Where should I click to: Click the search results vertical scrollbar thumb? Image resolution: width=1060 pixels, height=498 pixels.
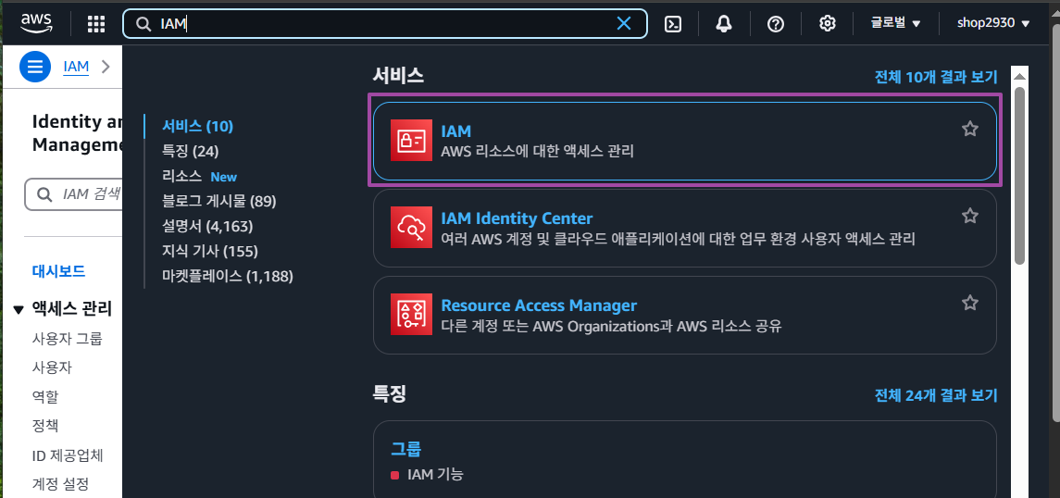[1019, 176]
